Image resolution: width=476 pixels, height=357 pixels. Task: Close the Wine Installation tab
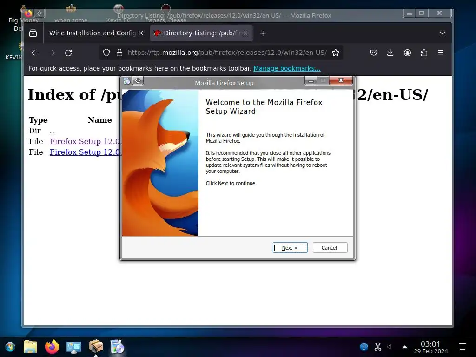[x=141, y=33]
